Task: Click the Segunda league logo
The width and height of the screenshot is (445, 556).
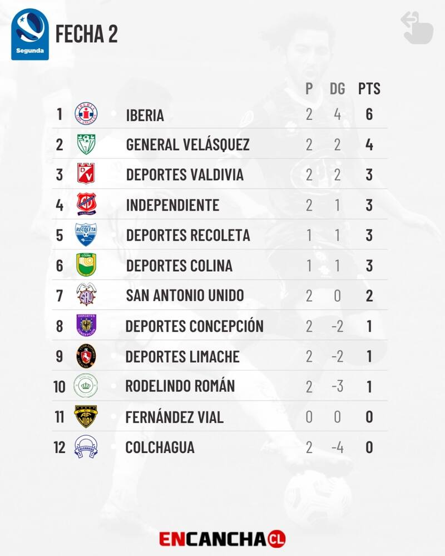Action: tap(30, 34)
